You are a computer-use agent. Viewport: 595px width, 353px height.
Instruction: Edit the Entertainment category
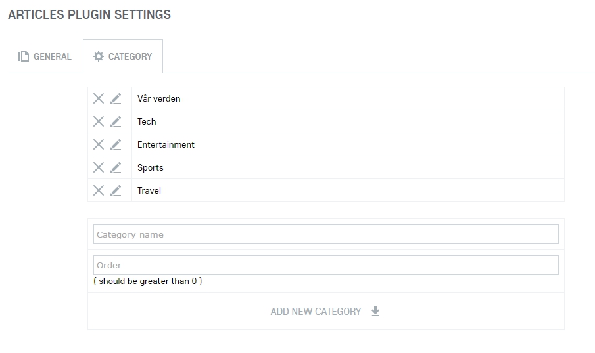[116, 144]
